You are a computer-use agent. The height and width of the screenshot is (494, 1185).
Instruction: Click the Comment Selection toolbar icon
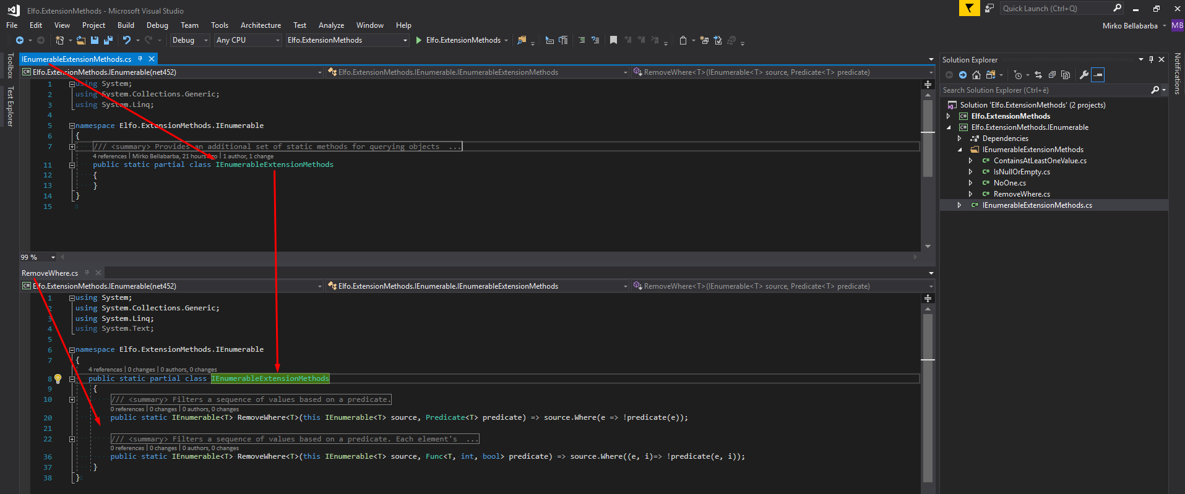point(582,40)
